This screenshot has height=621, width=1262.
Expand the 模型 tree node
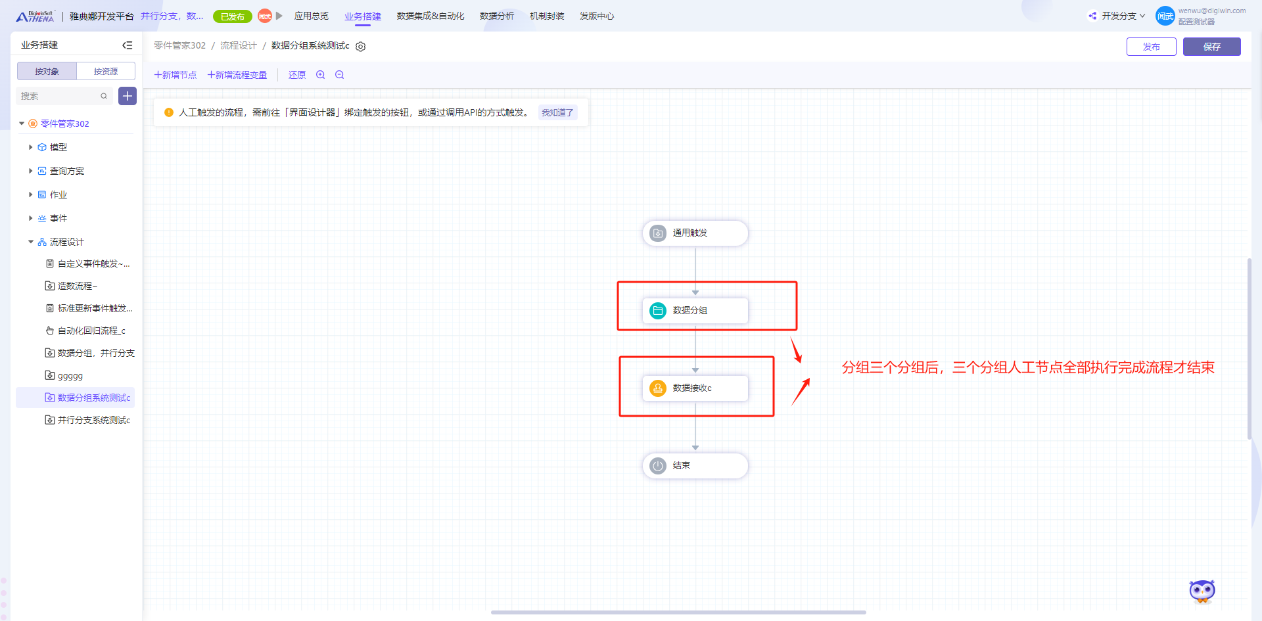[x=31, y=148]
